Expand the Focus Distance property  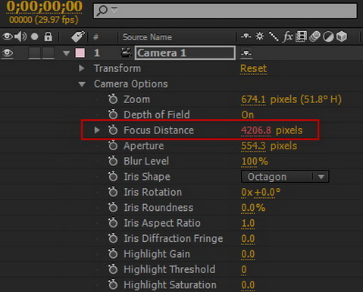click(97, 130)
